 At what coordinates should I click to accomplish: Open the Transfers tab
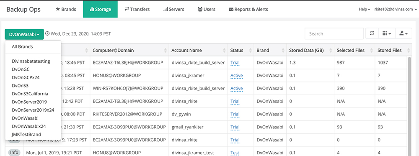coord(137,9)
